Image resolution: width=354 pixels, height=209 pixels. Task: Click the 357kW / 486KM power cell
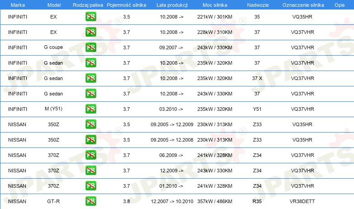pyautogui.click(x=215, y=201)
